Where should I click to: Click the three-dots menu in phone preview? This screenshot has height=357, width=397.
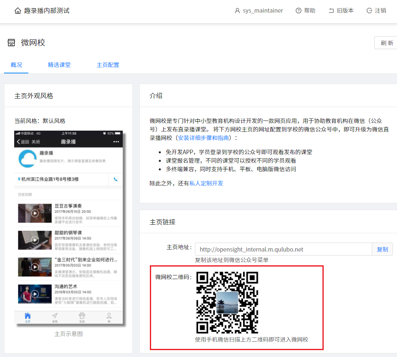coord(116,142)
